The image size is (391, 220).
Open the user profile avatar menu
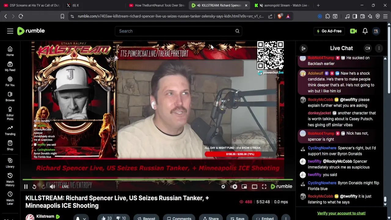tap(376, 31)
